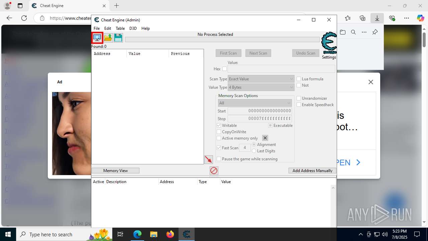The image size is (428, 241).
Task: Open more options in the downloads panel
Action: (364, 32)
